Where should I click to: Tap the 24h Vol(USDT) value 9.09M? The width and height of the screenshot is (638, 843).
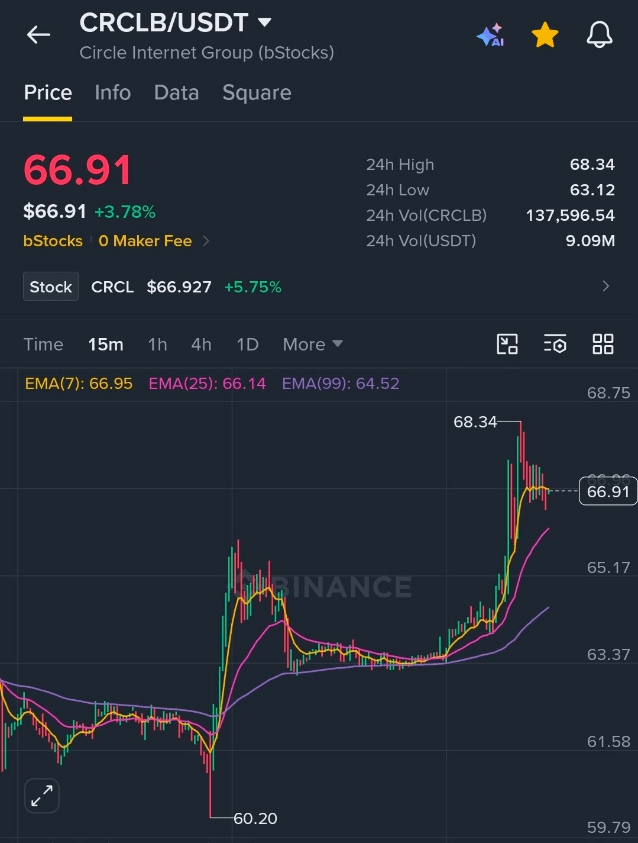(590, 241)
